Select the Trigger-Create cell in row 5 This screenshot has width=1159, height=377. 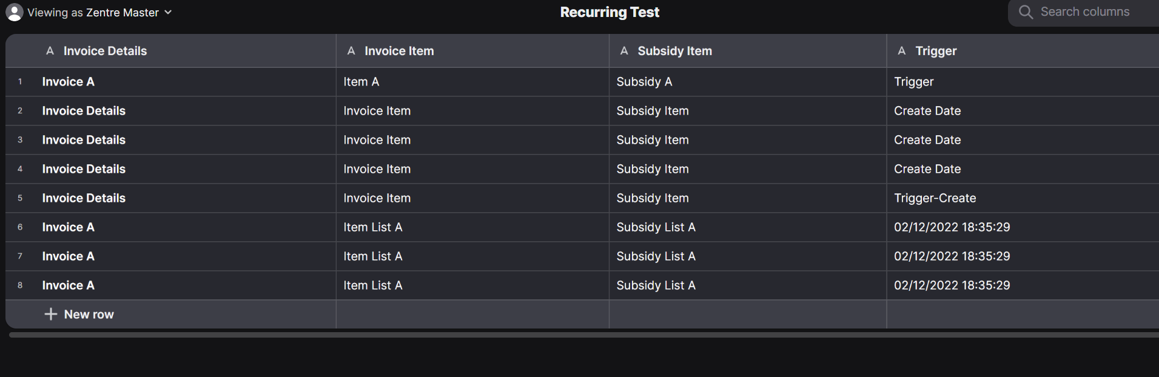(1023, 198)
